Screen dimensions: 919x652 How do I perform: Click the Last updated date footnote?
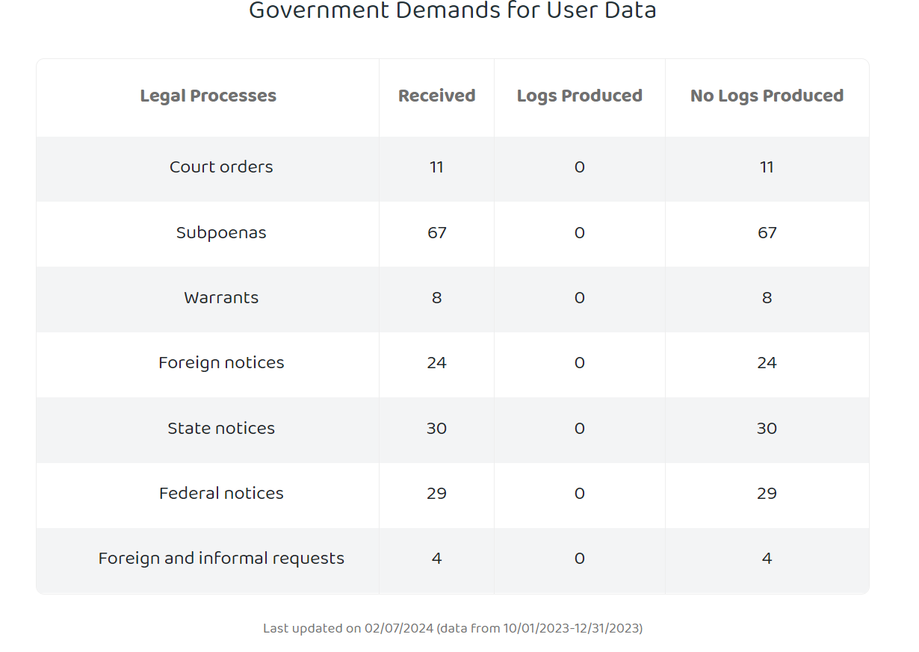click(x=453, y=628)
